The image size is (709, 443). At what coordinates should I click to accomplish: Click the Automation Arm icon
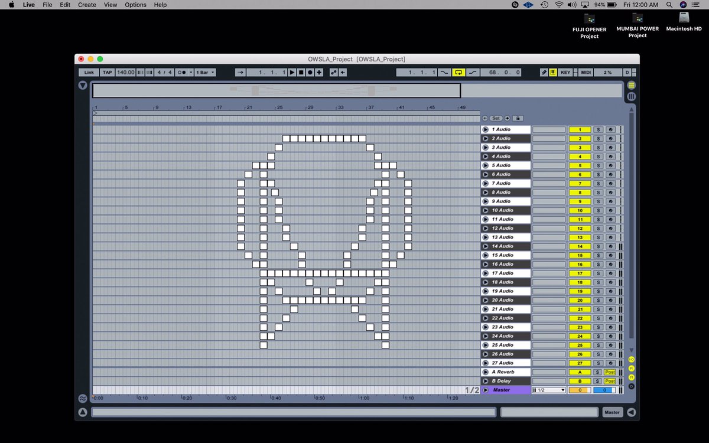tap(334, 72)
